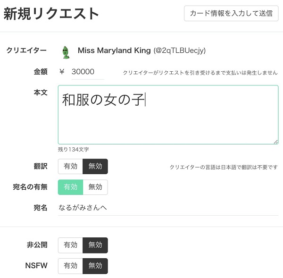
Task: Click the 残り134文字 character counter
Action: (74, 150)
